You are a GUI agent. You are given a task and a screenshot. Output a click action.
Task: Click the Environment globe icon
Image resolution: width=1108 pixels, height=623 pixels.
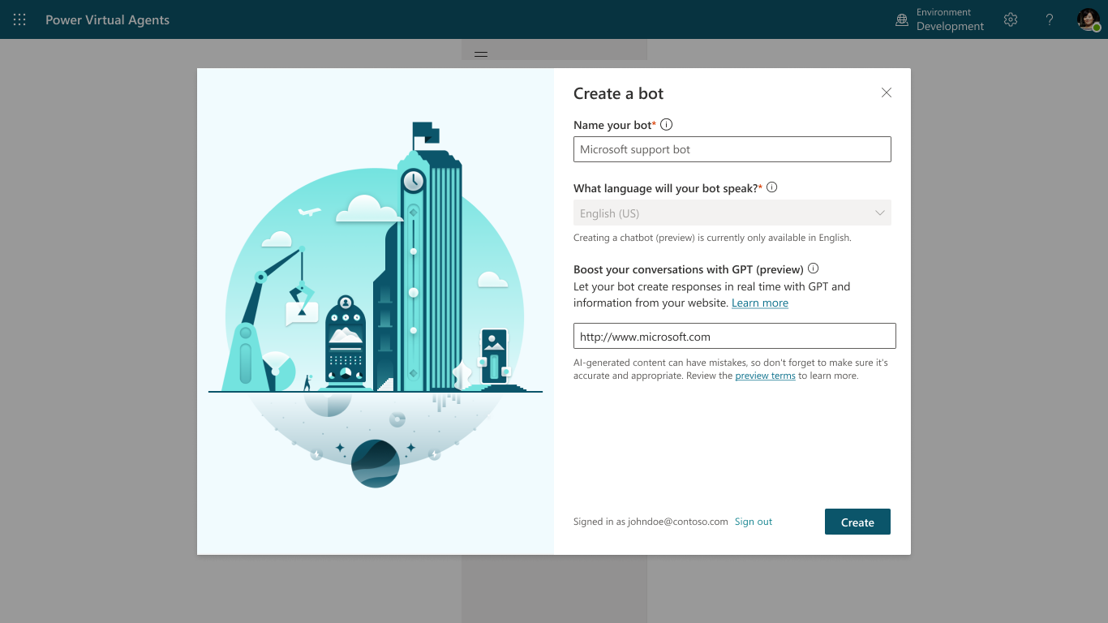click(x=902, y=20)
